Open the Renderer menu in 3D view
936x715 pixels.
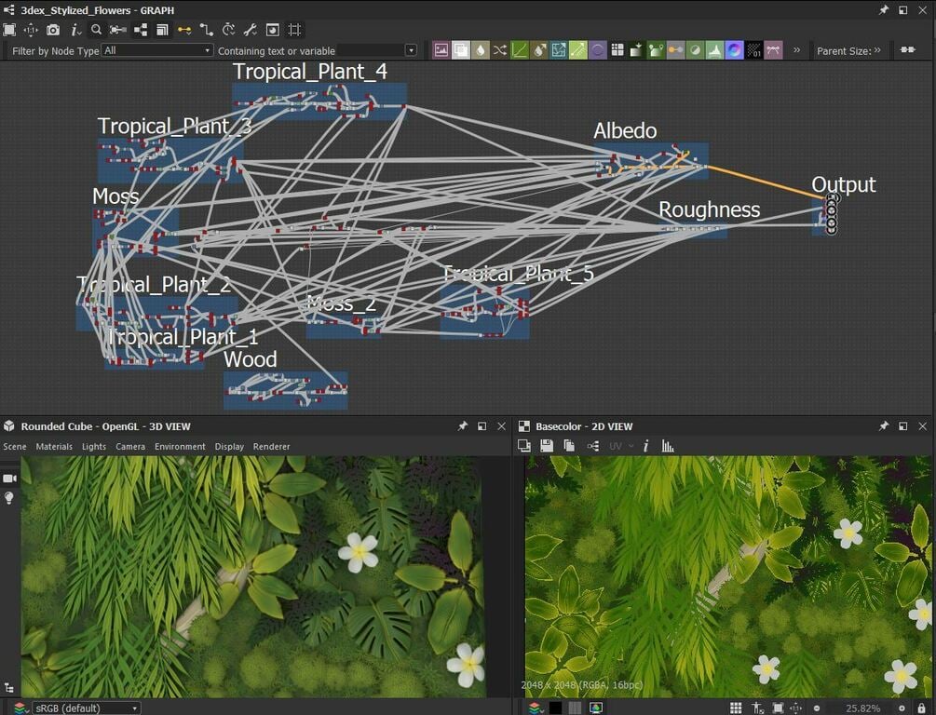(x=271, y=447)
